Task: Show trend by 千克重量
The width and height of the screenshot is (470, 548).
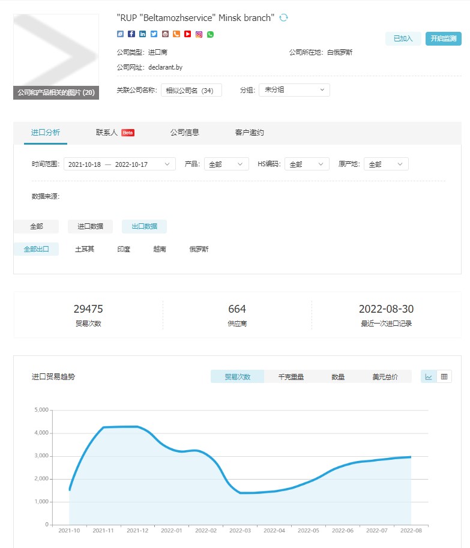Action: pyautogui.click(x=291, y=377)
